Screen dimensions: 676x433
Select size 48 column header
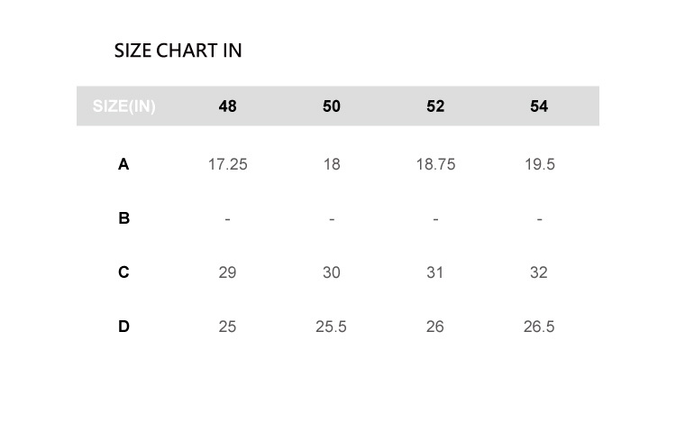(x=227, y=106)
